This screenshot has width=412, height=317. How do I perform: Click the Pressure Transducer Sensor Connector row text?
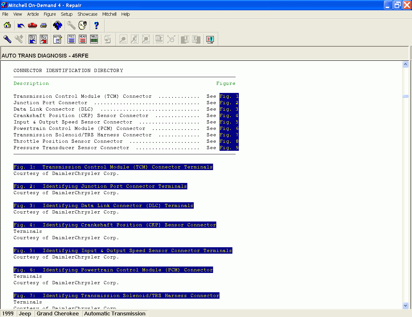point(71,148)
